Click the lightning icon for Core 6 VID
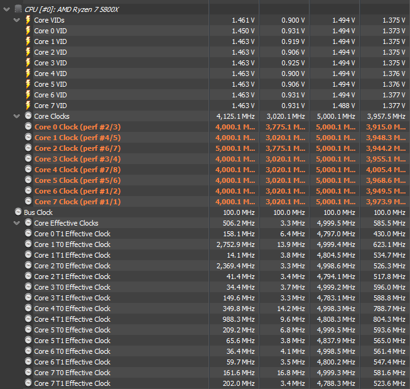 point(28,95)
